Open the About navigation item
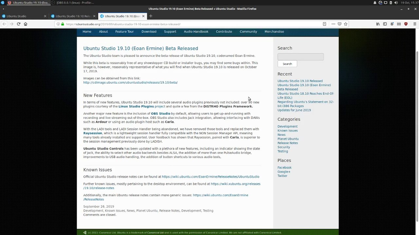 click(103, 32)
